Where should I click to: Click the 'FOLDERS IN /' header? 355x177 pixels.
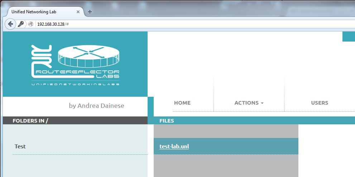point(30,121)
